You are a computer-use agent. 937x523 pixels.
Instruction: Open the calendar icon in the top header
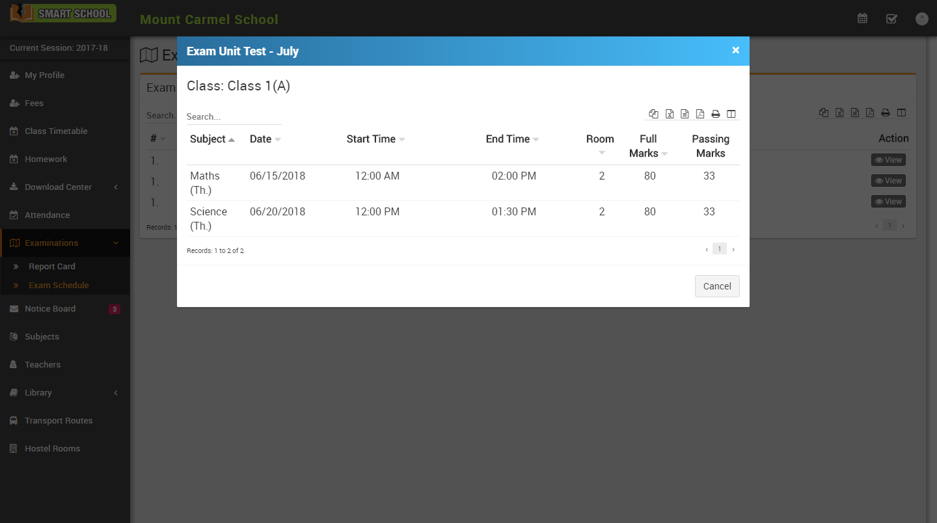pos(862,18)
